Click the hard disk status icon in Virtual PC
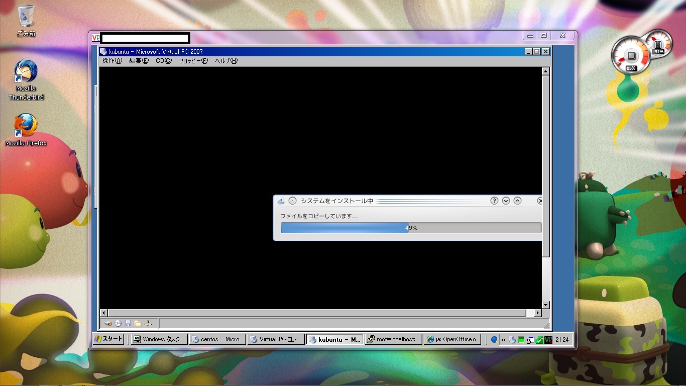The width and height of the screenshot is (686, 386). click(108, 323)
